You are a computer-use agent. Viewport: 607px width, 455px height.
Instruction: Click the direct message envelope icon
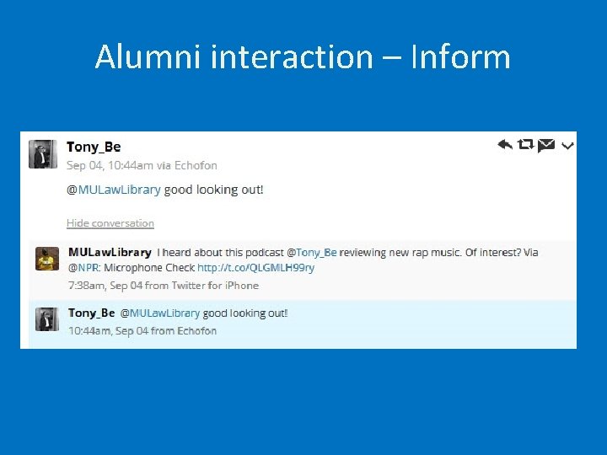coord(545,145)
